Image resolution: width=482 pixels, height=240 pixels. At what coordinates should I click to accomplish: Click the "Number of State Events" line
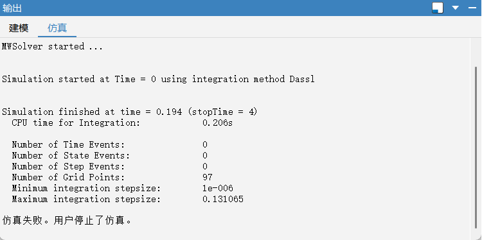[110, 155]
